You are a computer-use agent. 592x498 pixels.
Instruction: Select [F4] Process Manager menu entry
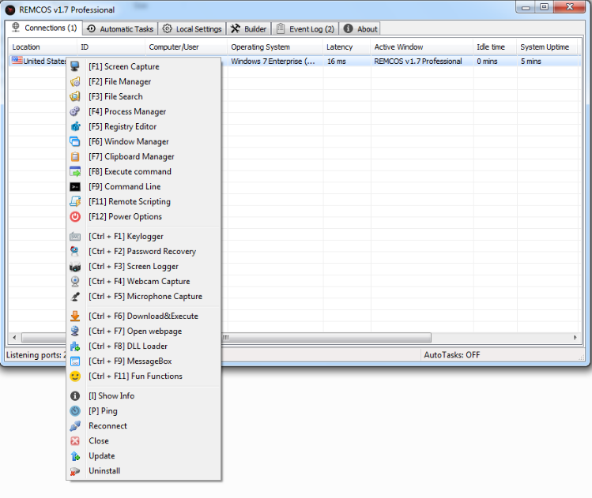[x=144, y=111]
